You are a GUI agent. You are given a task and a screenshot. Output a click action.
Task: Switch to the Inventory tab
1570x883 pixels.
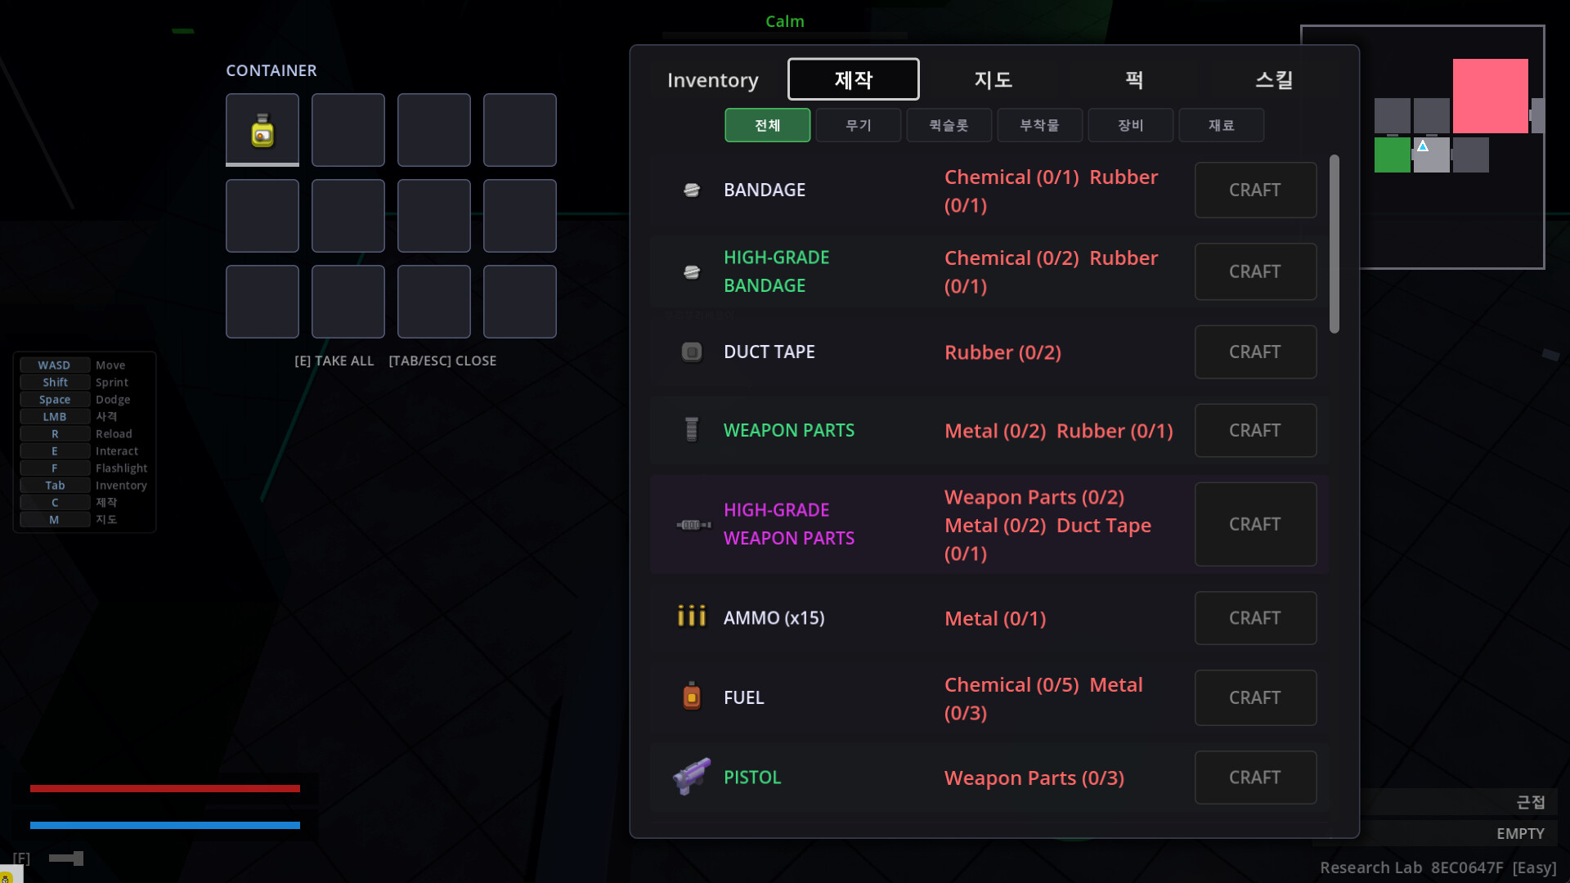click(712, 79)
